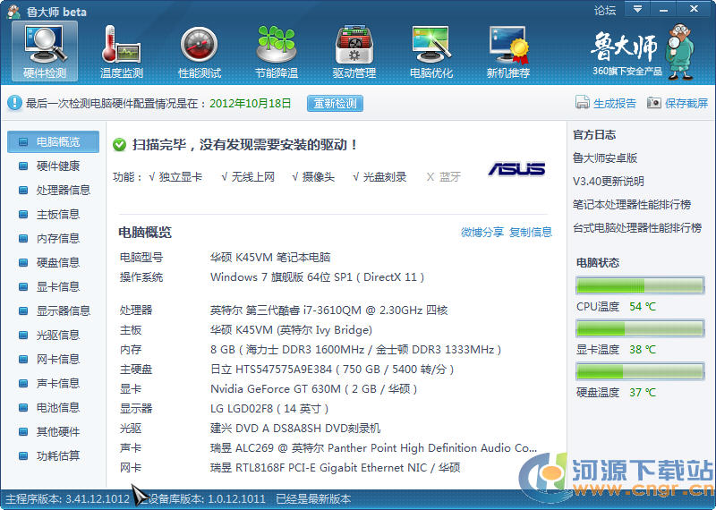Open the 性能测试 performance test icon
Viewport: 716px width, 510px height.
[200, 51]
